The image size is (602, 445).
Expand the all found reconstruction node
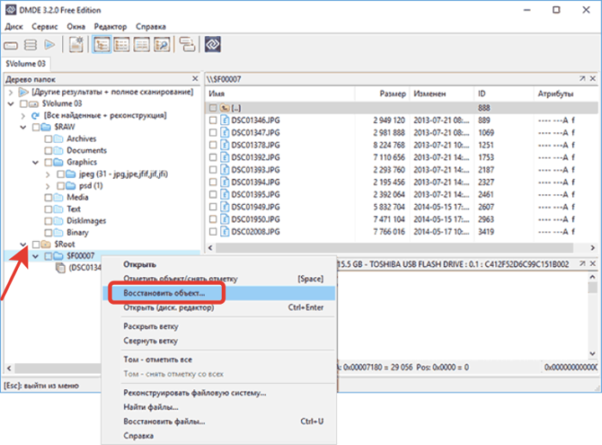(x=23, y=115)
